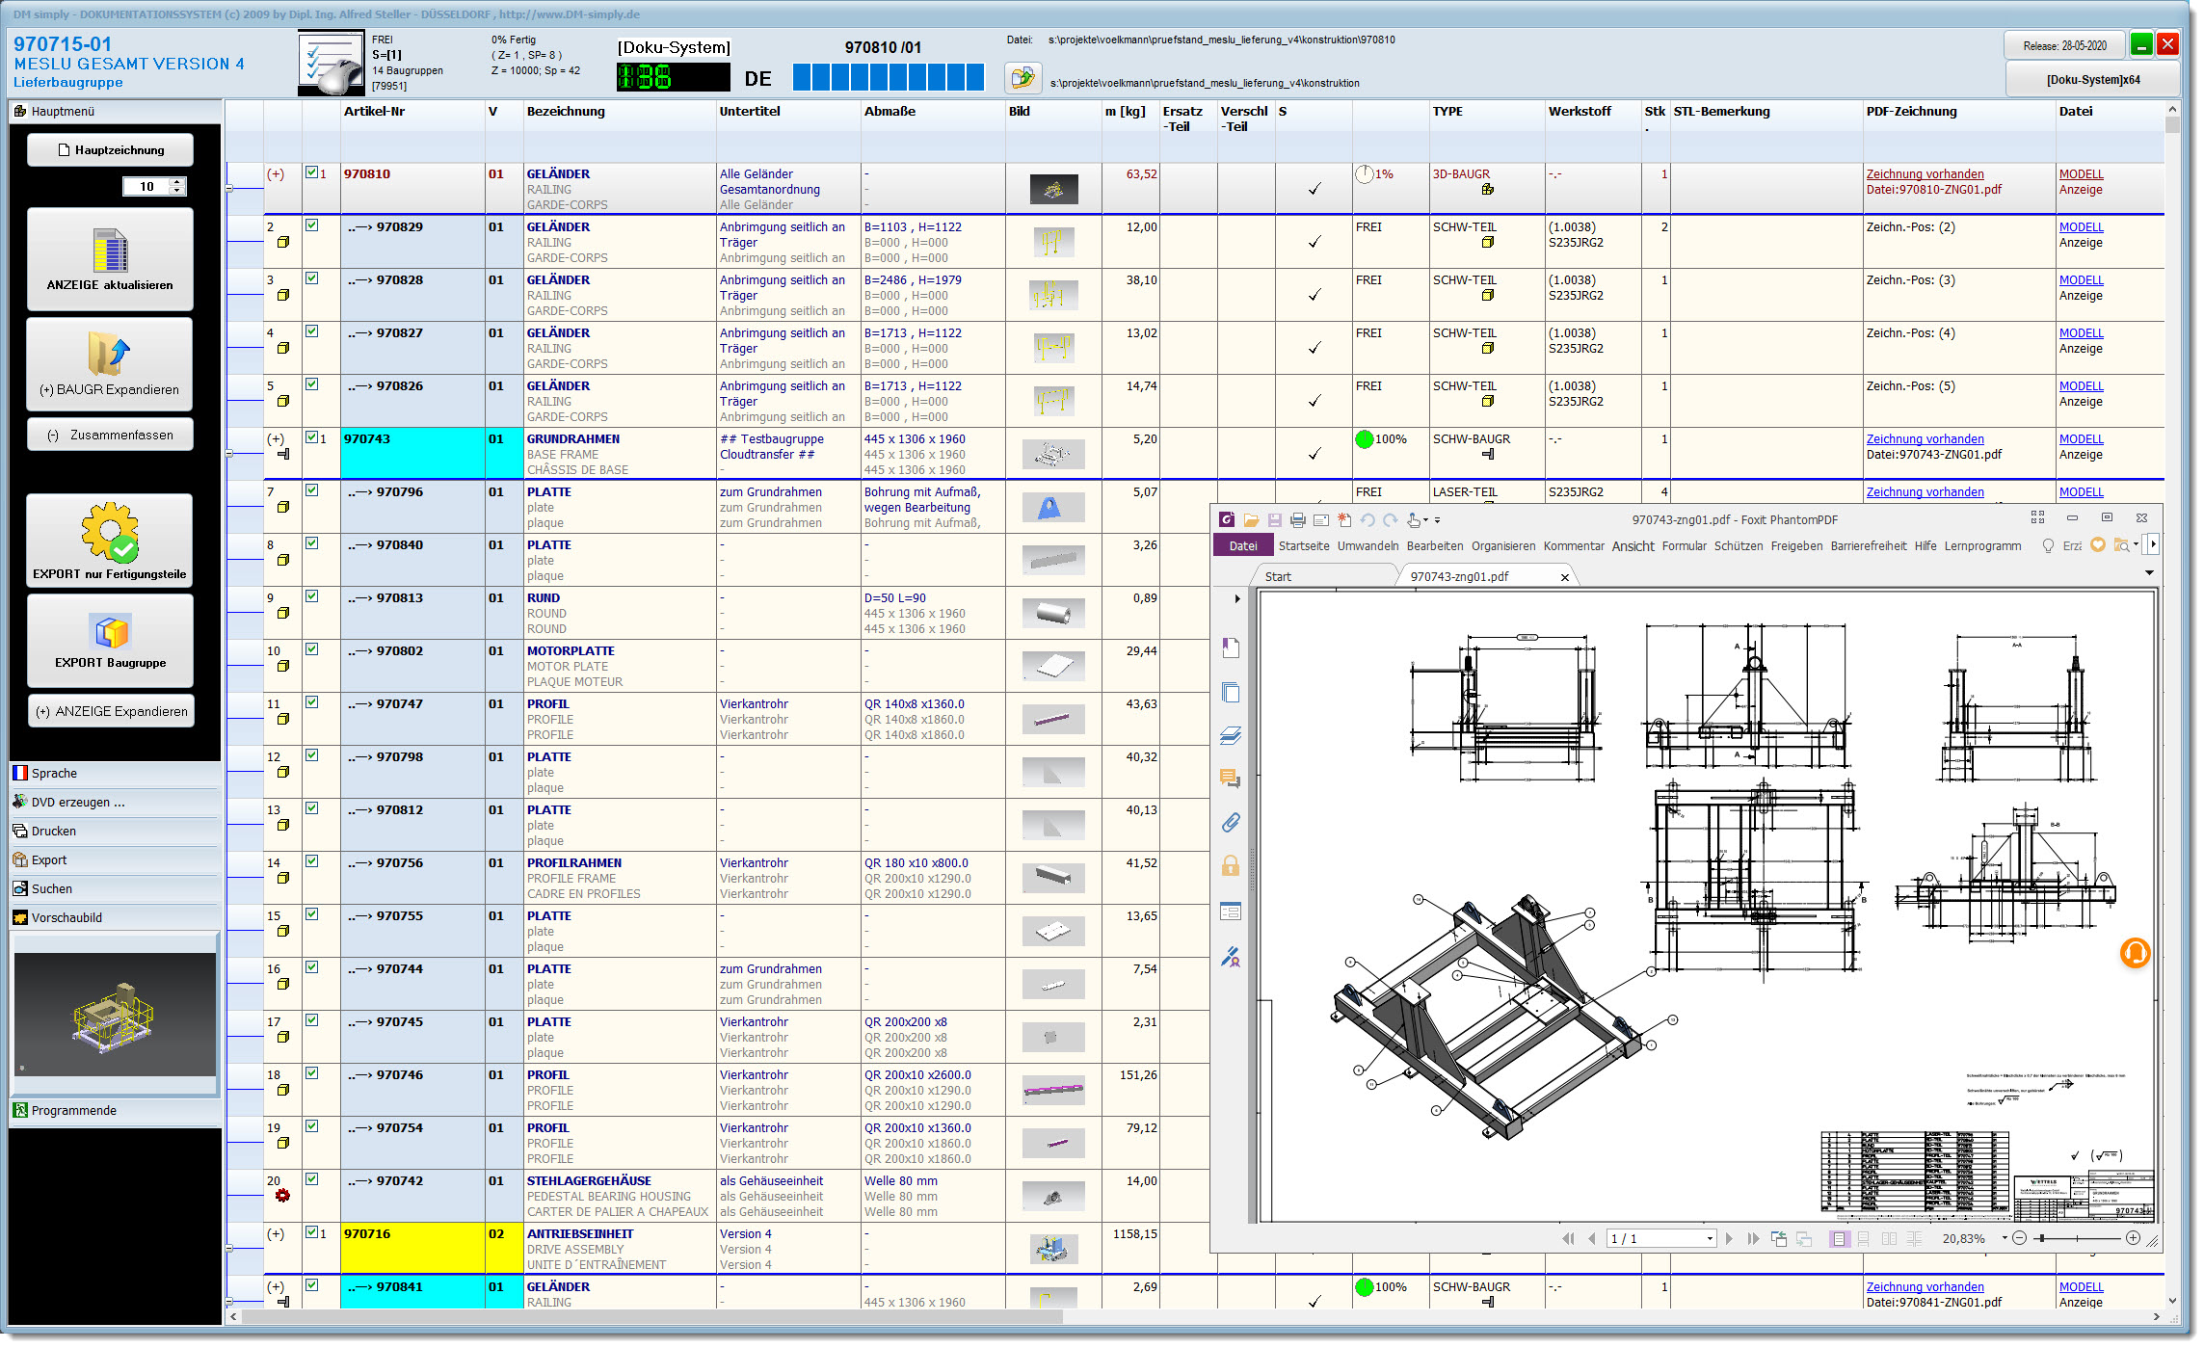The image size is (2204, 1348).
Task: Click Hauptzeichnung button
Action: [x=110, y=150]
